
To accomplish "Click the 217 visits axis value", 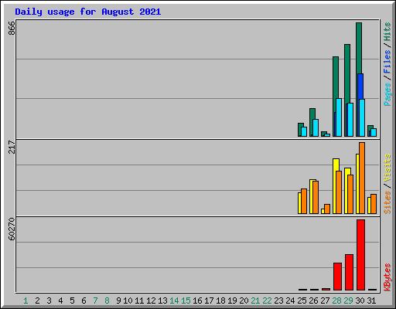I will (x=12, y=147).
